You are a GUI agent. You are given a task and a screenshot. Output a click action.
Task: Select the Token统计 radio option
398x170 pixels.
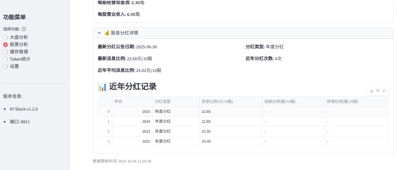coord(6,59)
